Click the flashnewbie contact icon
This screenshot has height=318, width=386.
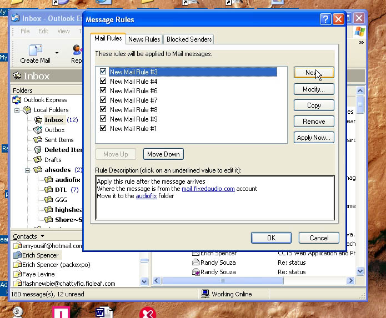17,284
